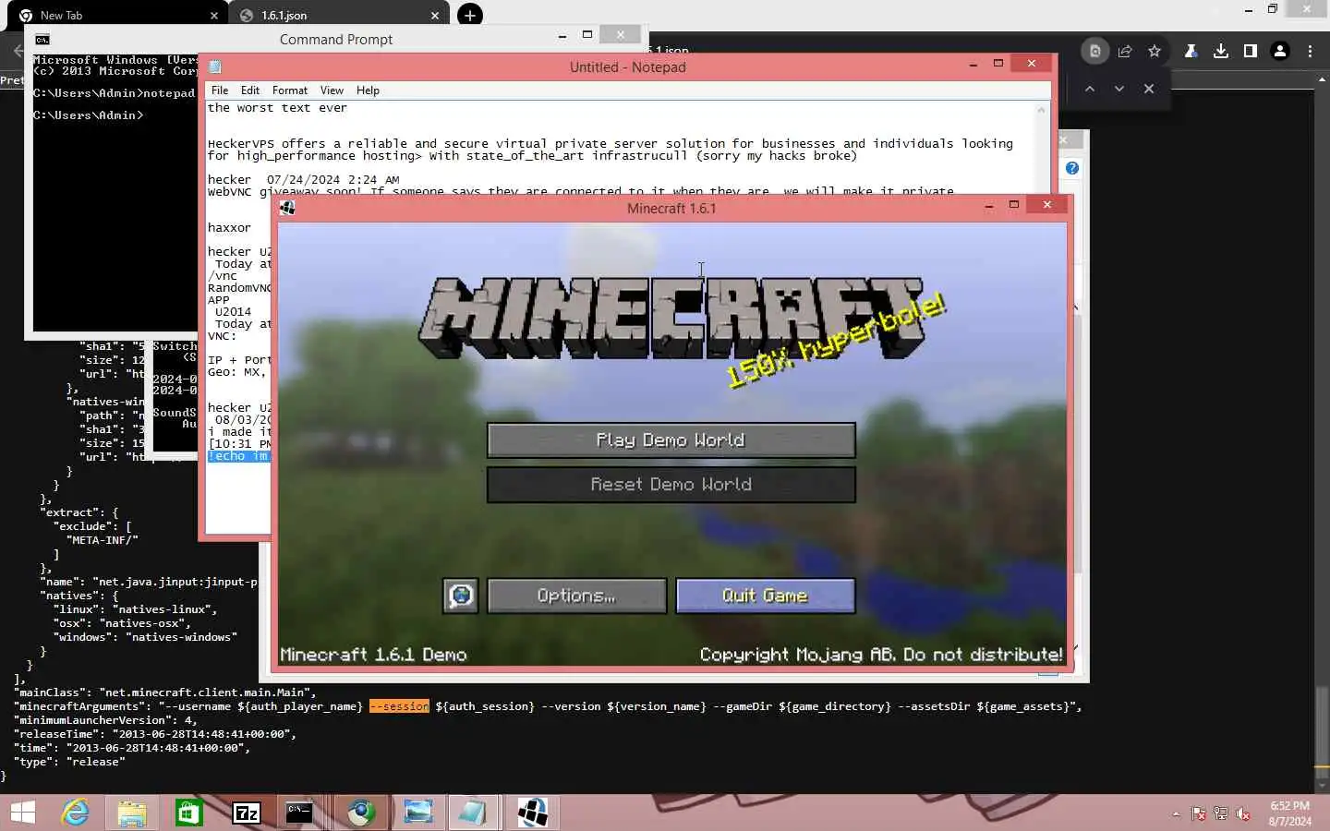Click Quit Game in Minecraft
1330x831 pixels.
click(765, 596)
